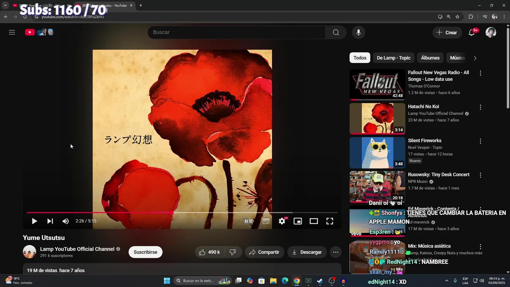Dislike the Yume Utsutsu video
The width and height of the screenshot is (510, 287).
point(233,252)
